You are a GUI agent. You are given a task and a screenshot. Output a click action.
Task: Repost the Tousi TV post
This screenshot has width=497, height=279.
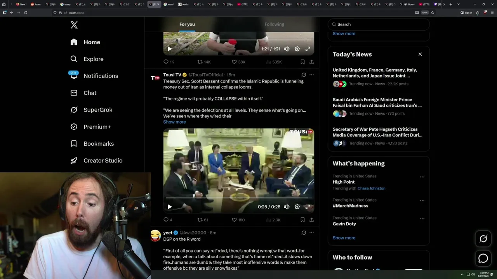[203, 220]
